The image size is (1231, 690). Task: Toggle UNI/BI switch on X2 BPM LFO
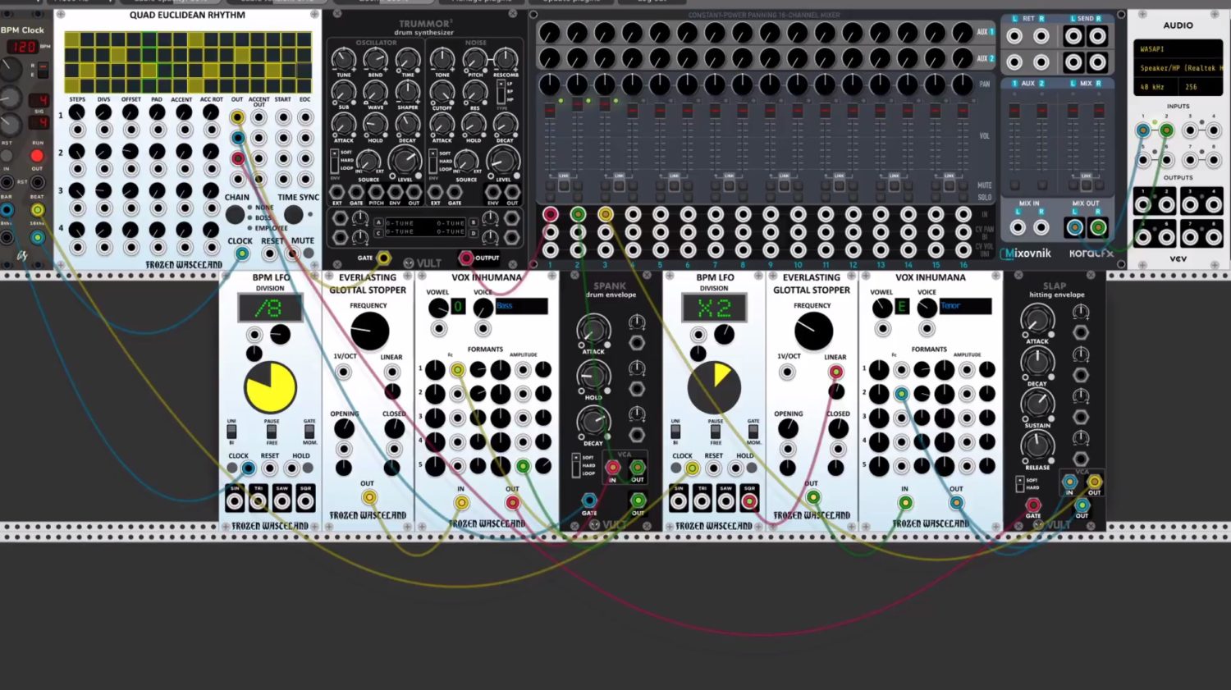(675, 432)
